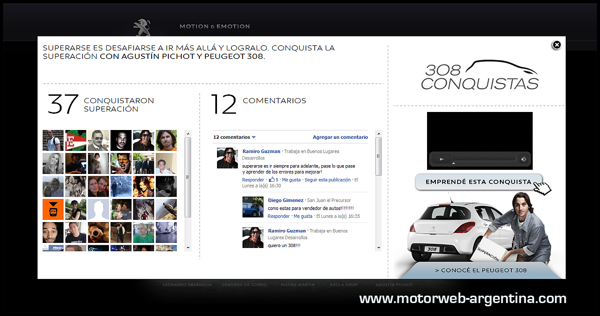Click the thumbs-up like icon with 5
Image resolution: width=600 pixels, height=316 pixels.
274,180
